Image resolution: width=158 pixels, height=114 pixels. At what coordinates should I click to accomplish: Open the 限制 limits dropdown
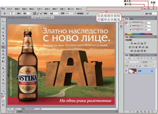[54, 13]
